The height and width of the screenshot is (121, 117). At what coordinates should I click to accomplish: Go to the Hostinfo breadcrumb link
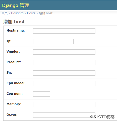coord(17,13)
